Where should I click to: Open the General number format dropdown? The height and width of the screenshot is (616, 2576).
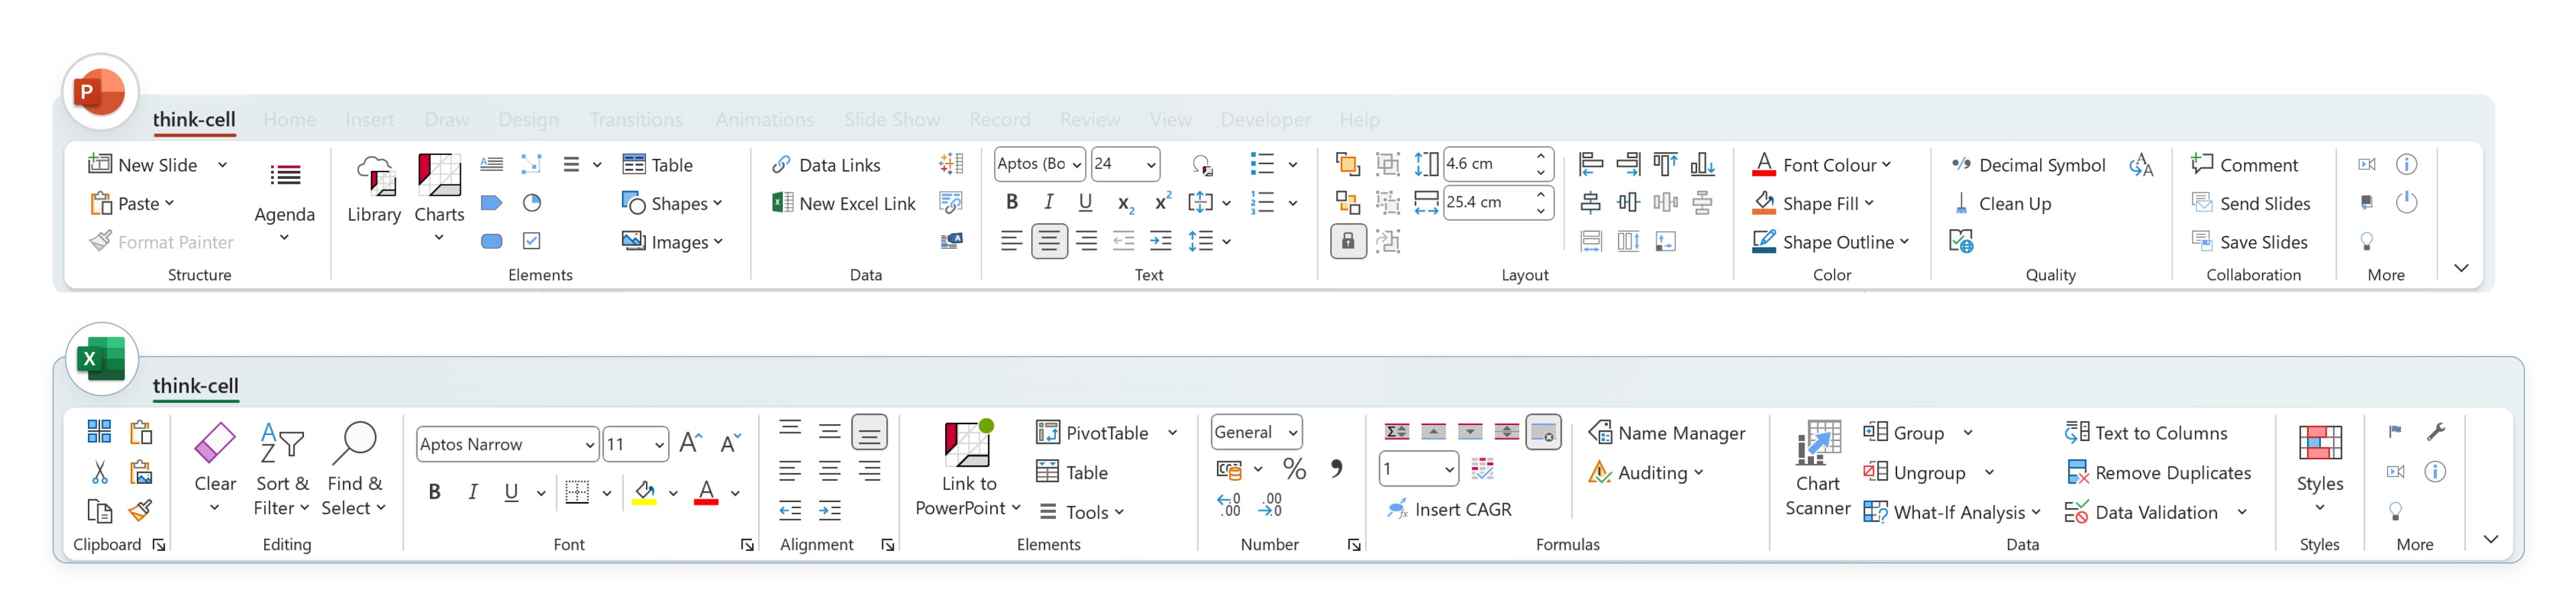(1292, 433)
